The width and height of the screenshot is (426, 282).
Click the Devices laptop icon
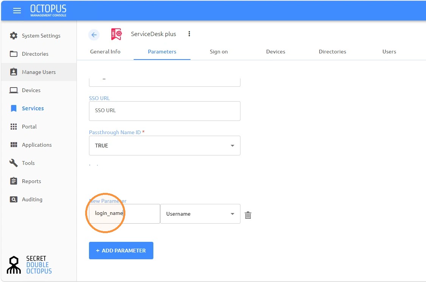click(14, 90)
